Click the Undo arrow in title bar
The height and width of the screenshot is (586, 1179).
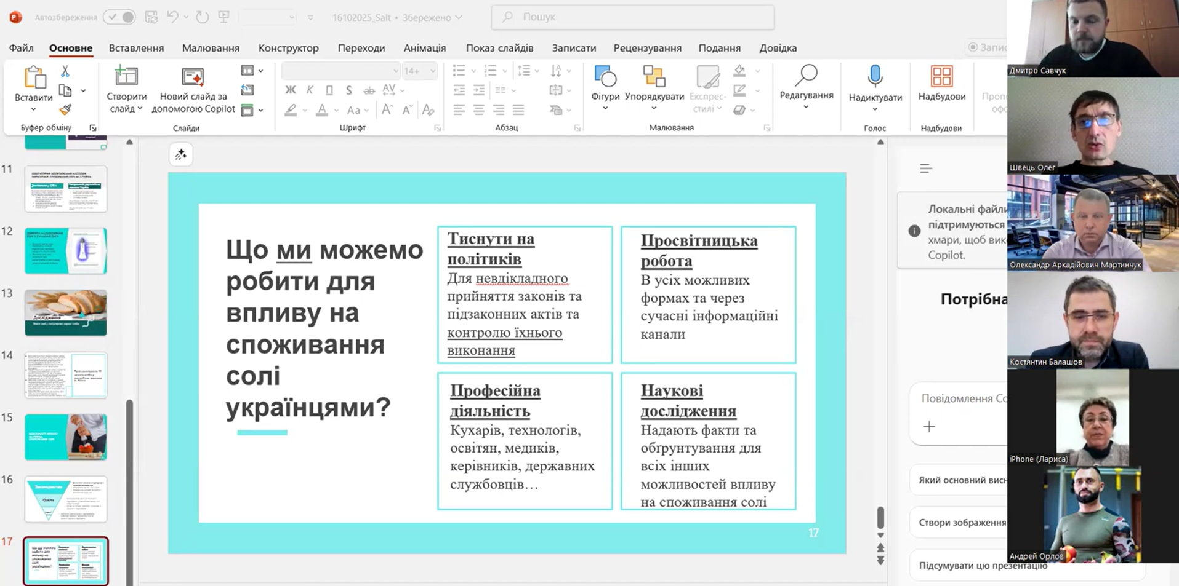tap(173, 17)
